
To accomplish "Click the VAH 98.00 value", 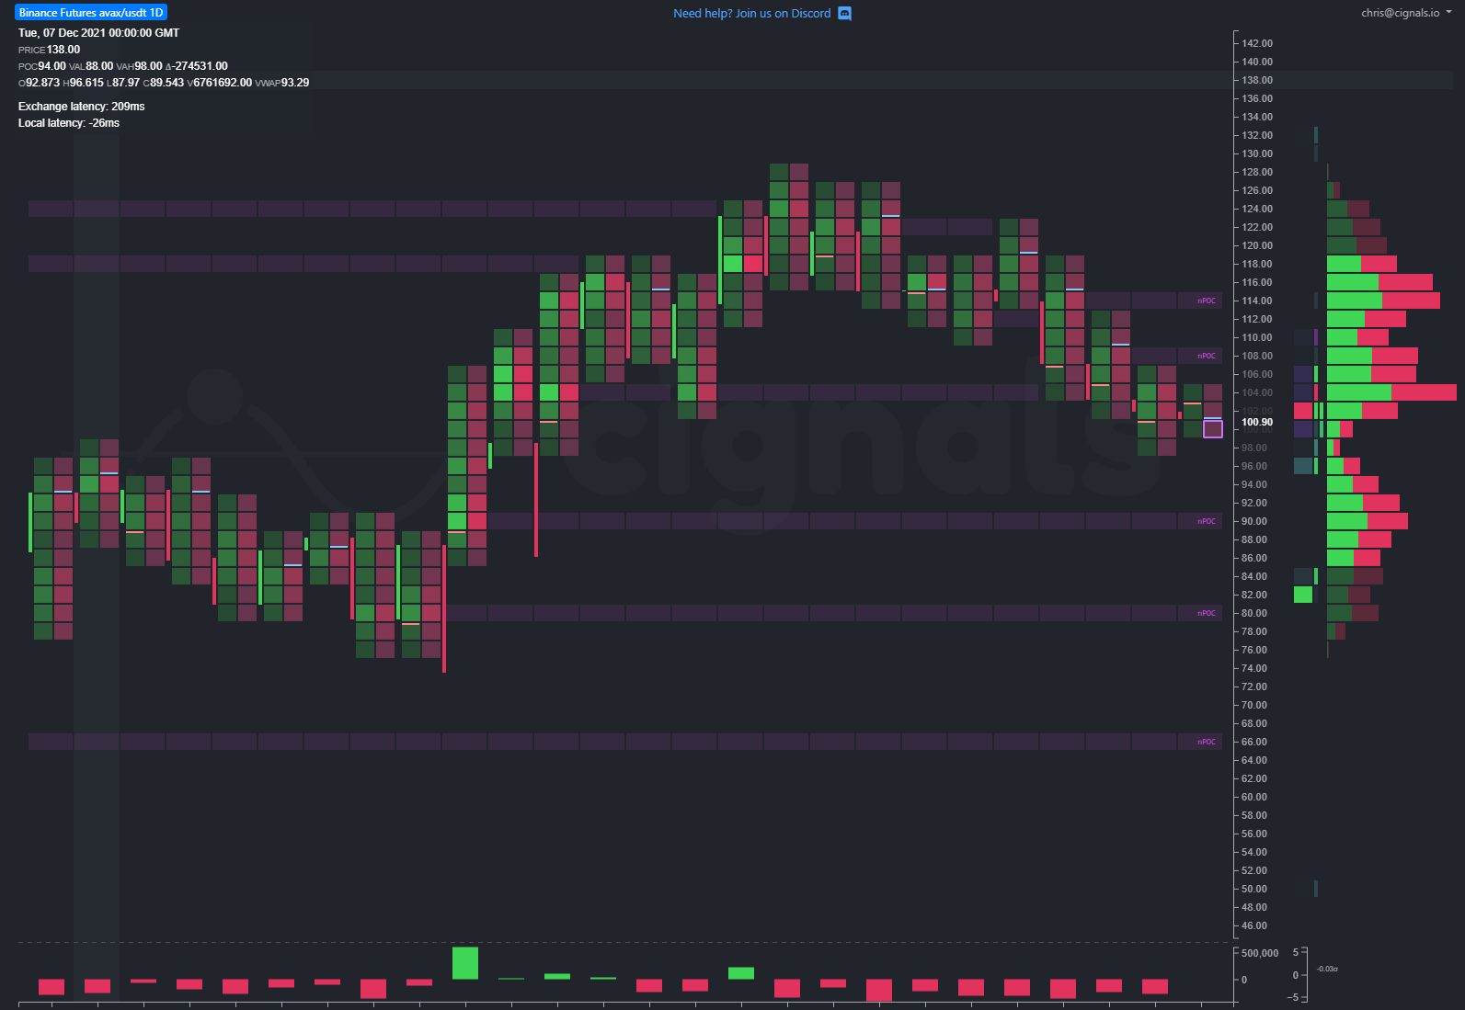I will (148, 66).
